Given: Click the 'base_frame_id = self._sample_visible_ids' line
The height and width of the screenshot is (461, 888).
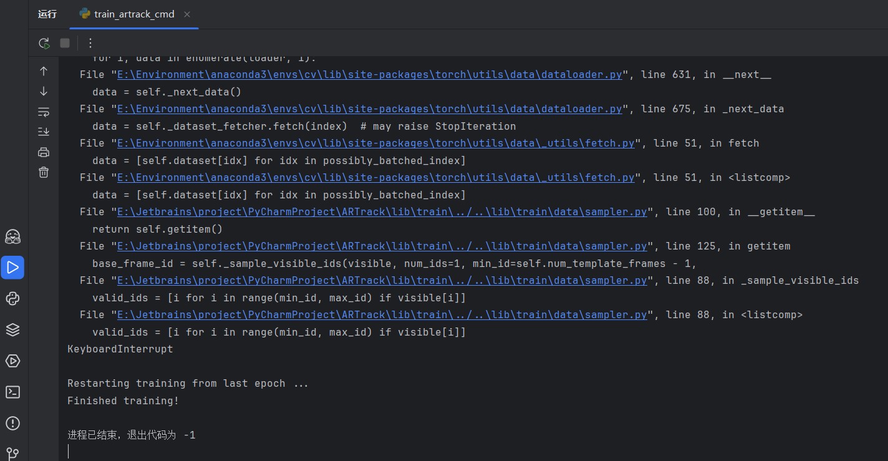Looking at the screenshot, I should [x=394, y=264].
